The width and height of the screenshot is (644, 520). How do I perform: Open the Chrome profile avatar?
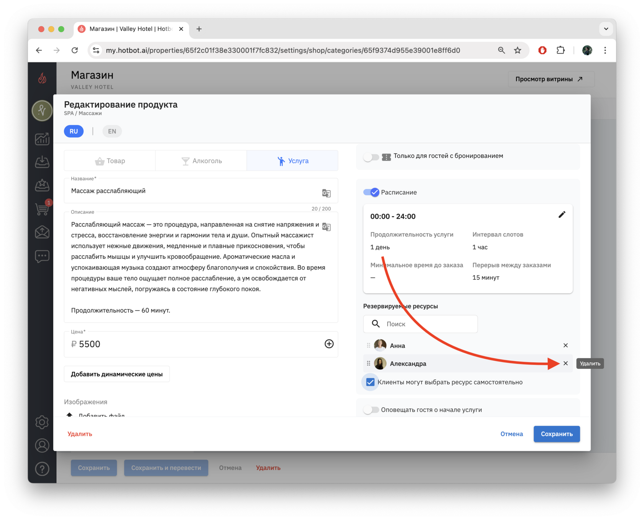coord(587,50)
